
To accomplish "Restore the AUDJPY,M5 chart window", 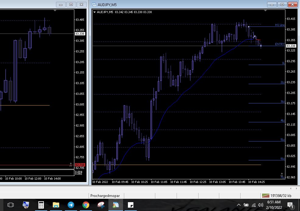I will 282,5.
